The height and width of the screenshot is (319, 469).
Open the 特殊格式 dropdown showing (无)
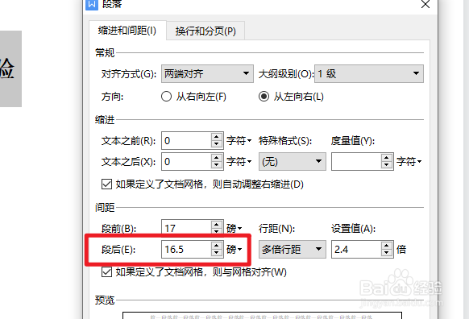click(293, 161)
